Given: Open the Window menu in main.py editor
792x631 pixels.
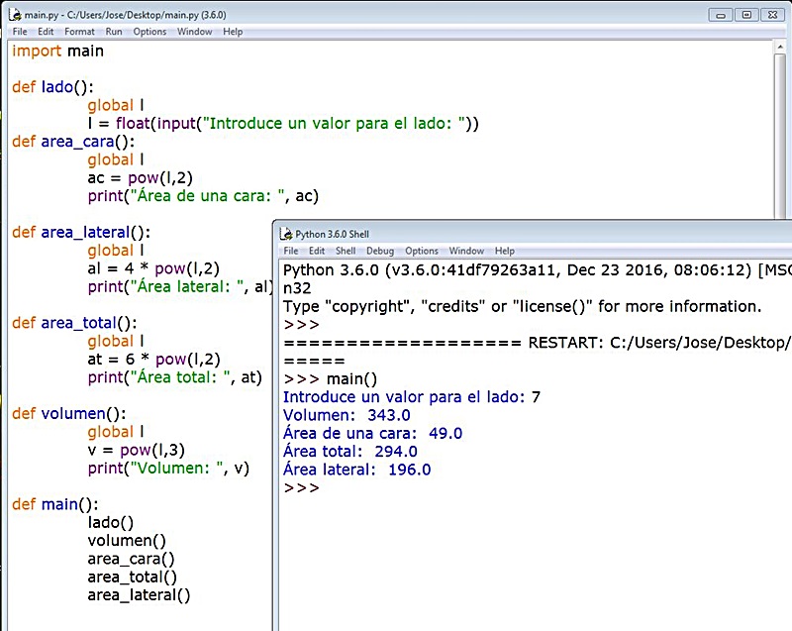Looking at the screenshot, I should coord(194,31).
